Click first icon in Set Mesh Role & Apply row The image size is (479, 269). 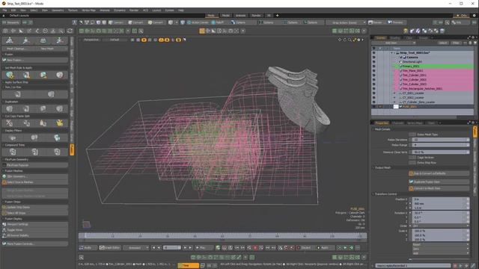click(10, 75)
